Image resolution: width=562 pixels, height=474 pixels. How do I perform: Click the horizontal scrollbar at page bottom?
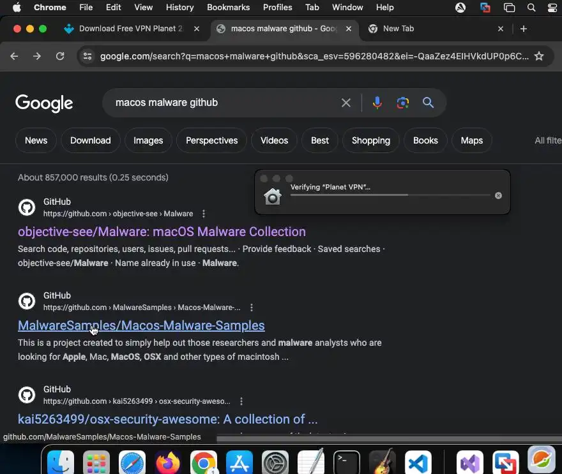[x=389, y=439]
